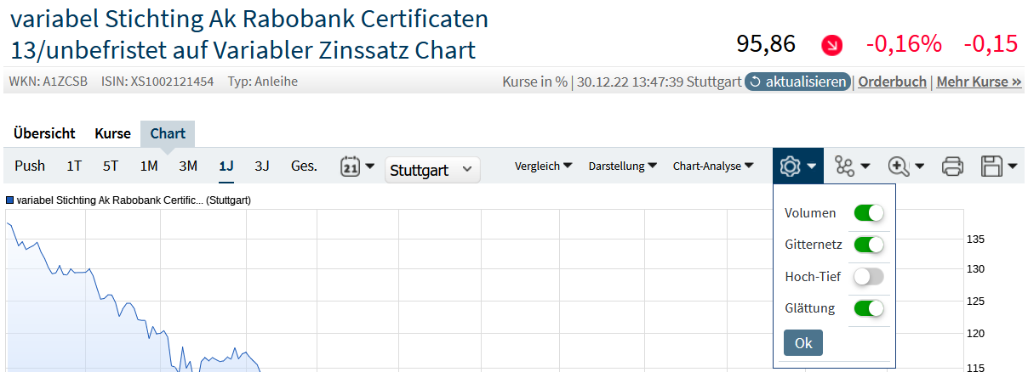The width and height of the screenshot is (1028, 372).
Task: Switch off the Glättung toggle
Action: pos(869,307)
